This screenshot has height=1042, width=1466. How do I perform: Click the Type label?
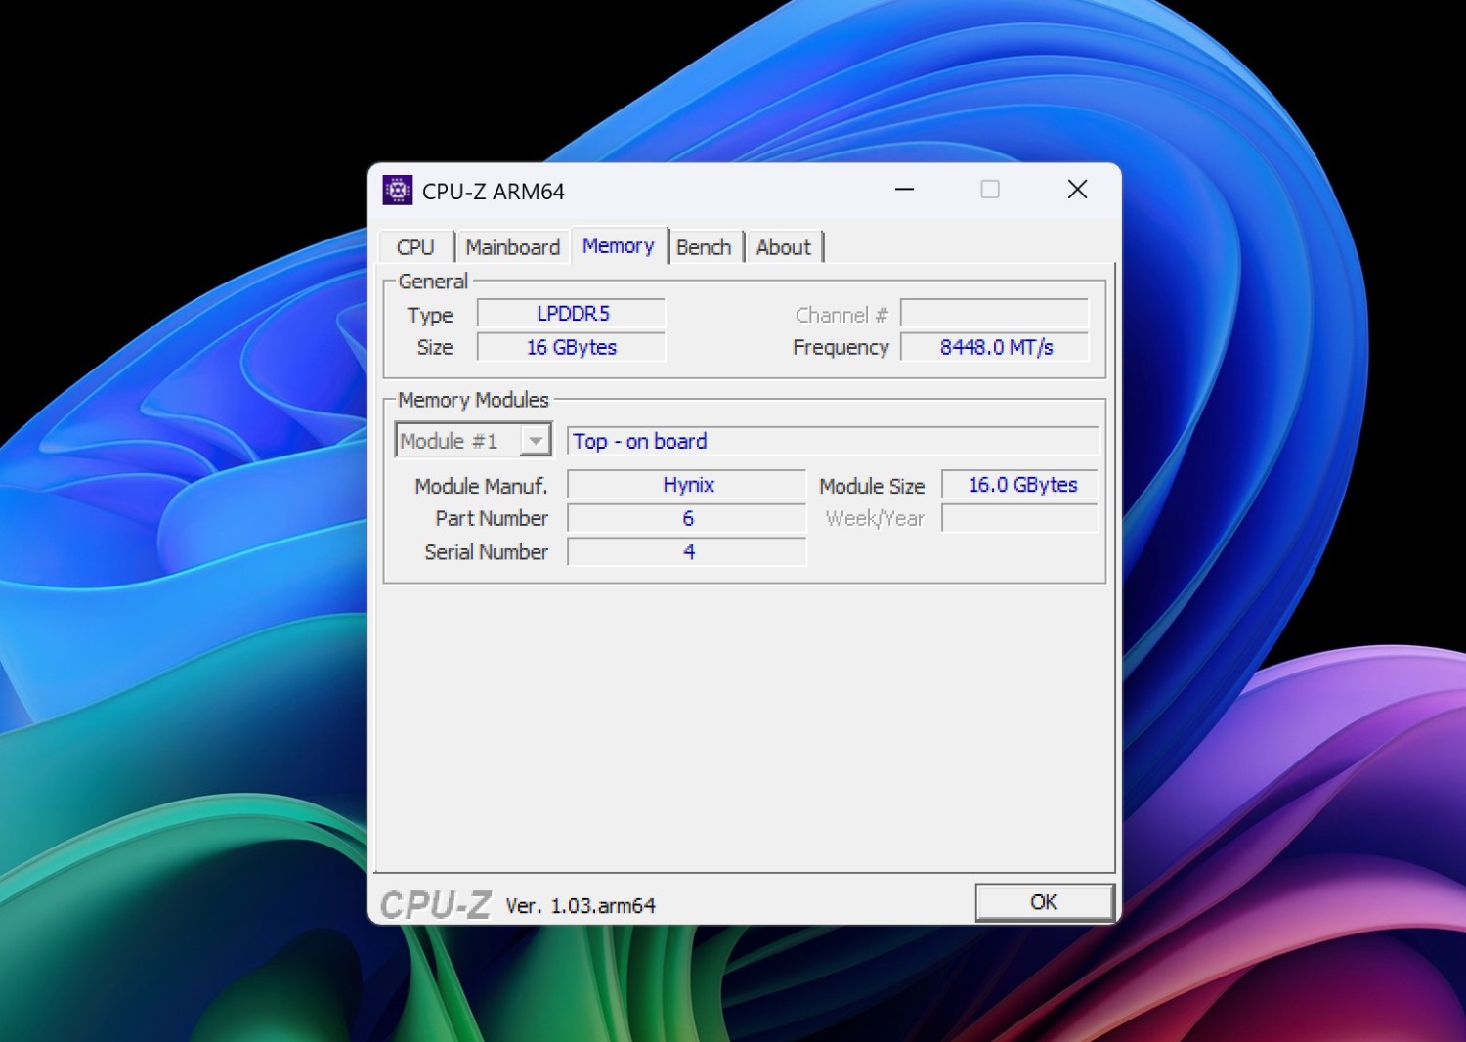[x=430, y=316]
